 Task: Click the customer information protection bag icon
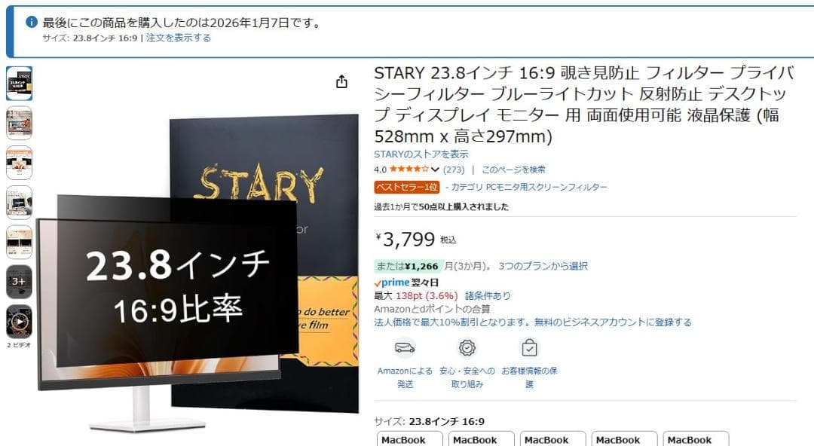tap(530, 347)
